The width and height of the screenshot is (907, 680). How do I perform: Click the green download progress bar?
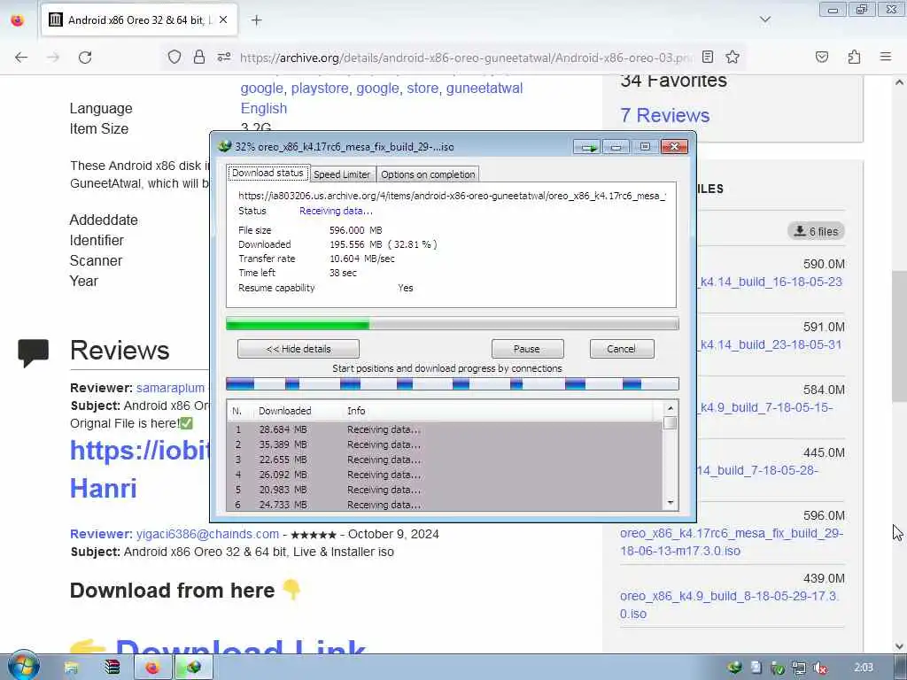click(453, 324)
